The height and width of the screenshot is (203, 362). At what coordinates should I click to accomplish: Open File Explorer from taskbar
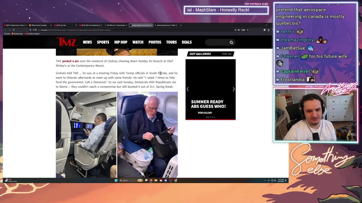156,180
